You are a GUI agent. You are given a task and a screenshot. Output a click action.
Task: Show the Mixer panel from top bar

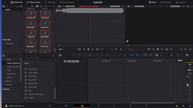click(153, 2)
